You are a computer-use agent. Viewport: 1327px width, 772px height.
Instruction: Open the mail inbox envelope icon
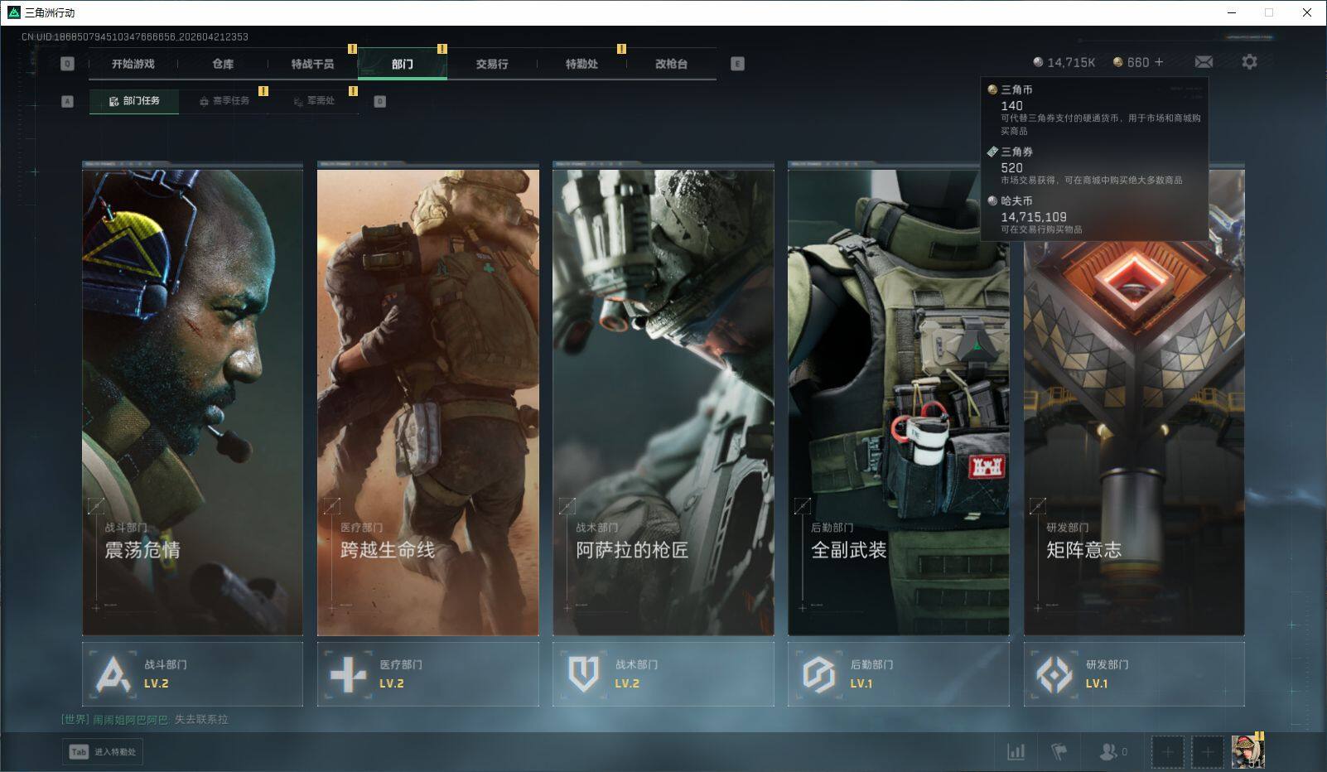pyautogui.click(x=1204, y=62)
